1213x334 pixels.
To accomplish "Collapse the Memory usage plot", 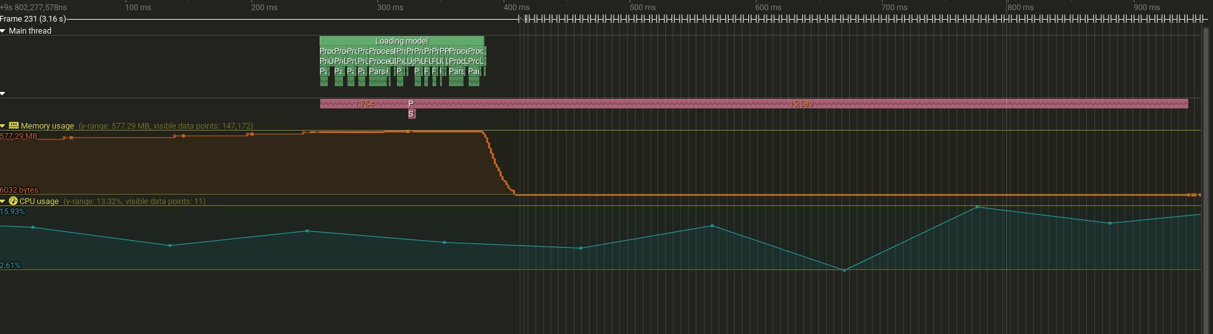I will tap(3, 126).
